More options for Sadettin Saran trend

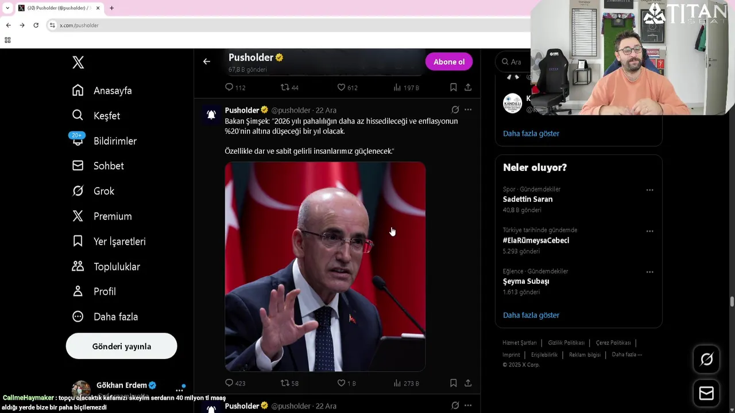[649, 190]
